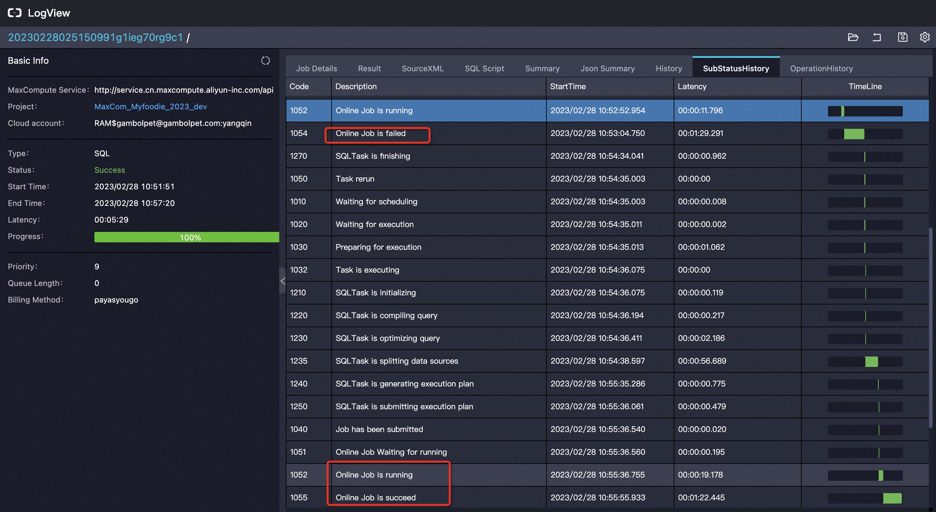Switch to History tab
Image resolution: width=936 pixels, height=512 pixels.
point(668,68)
